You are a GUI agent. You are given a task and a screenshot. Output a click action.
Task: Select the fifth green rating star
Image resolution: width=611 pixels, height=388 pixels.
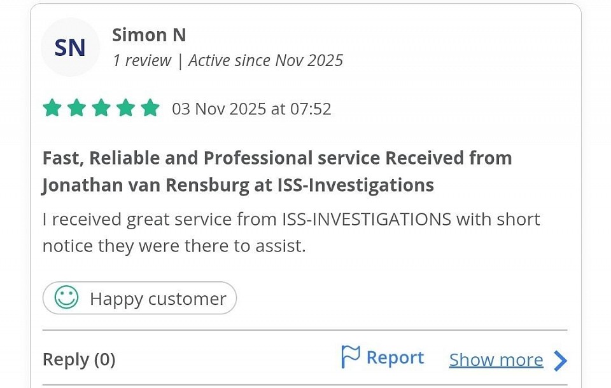coord(150,108)
